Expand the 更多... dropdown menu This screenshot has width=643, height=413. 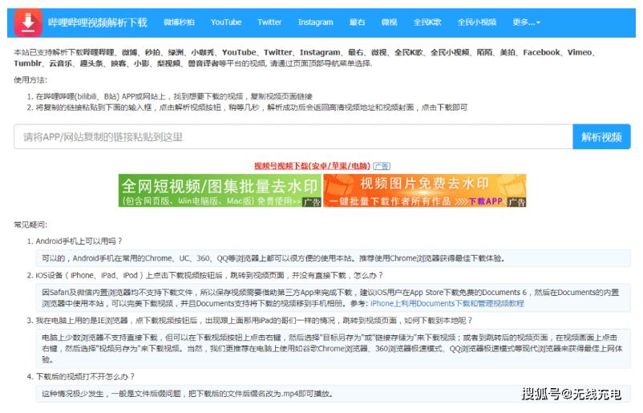click(526, 22)
